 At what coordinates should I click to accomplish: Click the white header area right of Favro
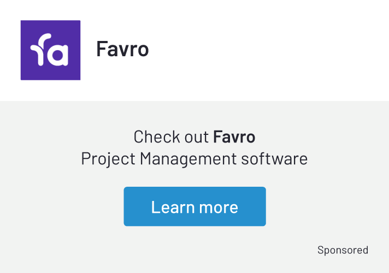(x=273, y=49)
